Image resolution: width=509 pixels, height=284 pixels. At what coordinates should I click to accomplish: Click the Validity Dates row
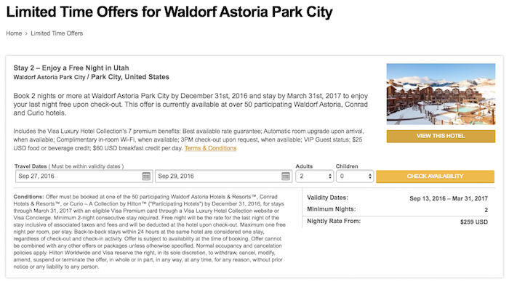click(x=397, y=198)
